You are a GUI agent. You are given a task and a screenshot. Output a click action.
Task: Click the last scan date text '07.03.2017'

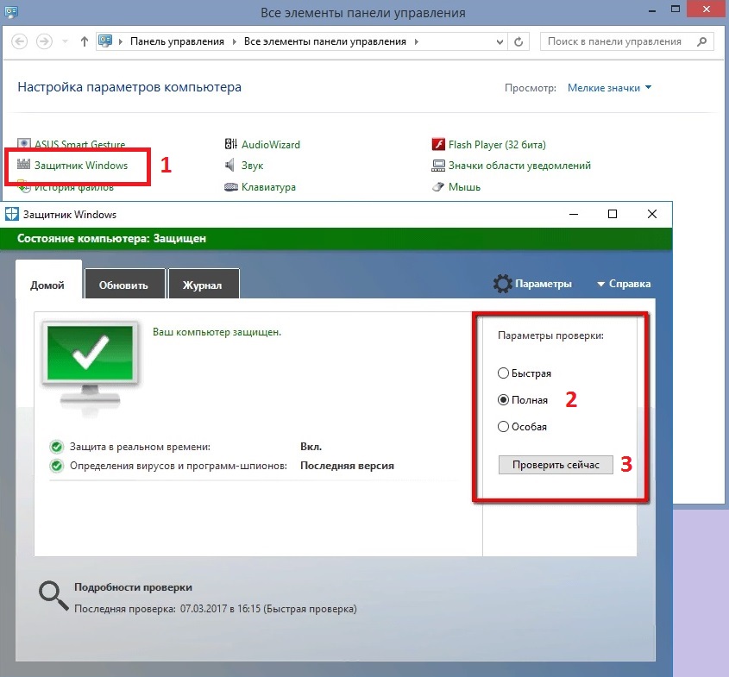pos(204,609)
